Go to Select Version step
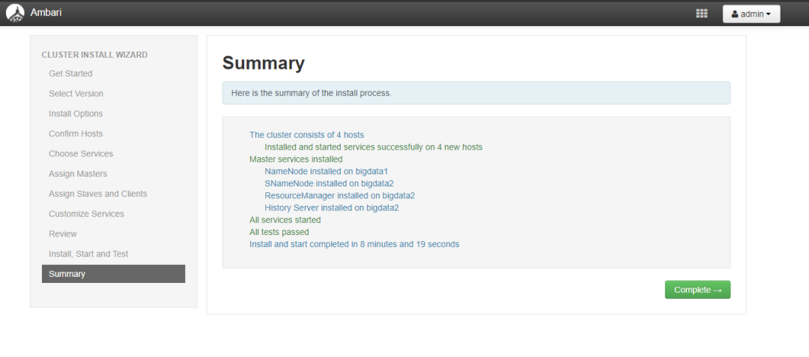This screenshot has height=357, width=809. 76,94
